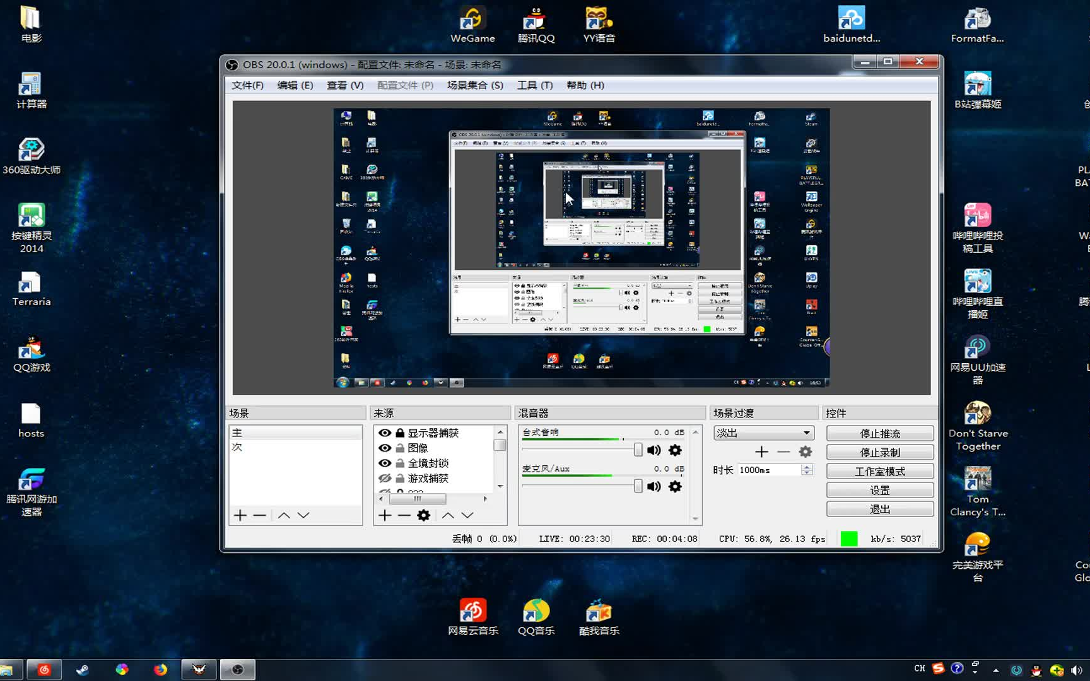Viewport: 1090px width, 681px height.
Task: Add a scene transition with the plus icon
Action: [x=761, y=451]
